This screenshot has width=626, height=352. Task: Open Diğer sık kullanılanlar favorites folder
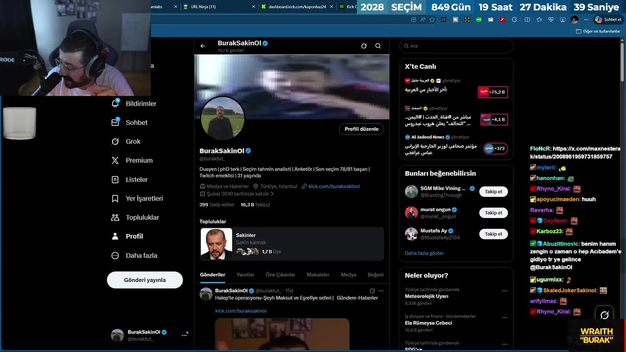pos(598,31)
